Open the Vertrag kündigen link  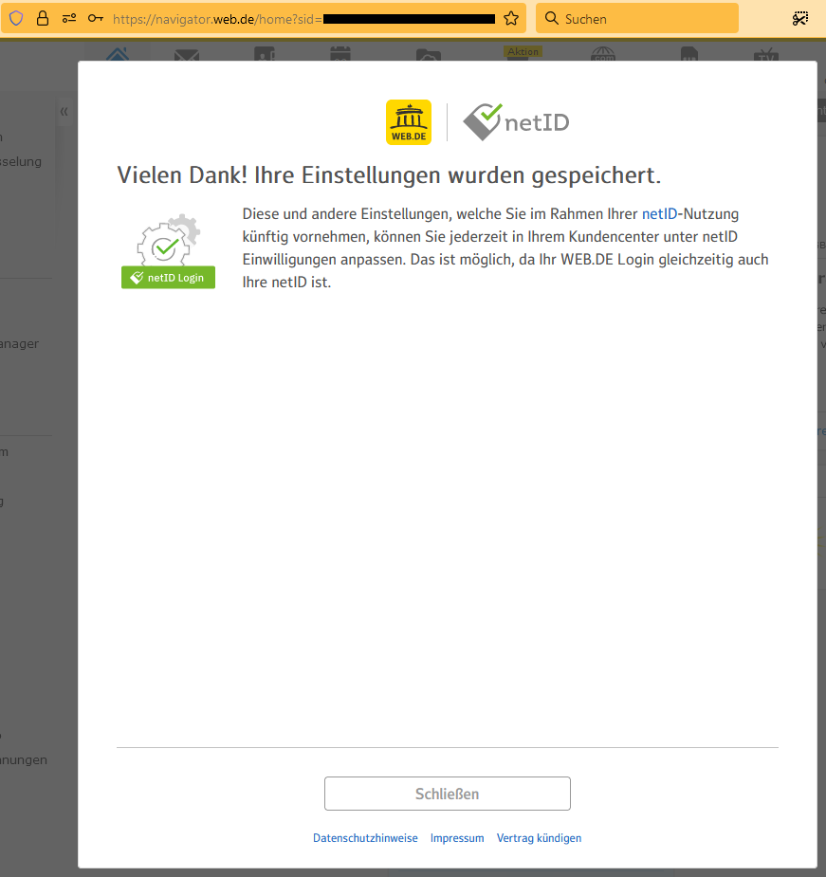539,838
